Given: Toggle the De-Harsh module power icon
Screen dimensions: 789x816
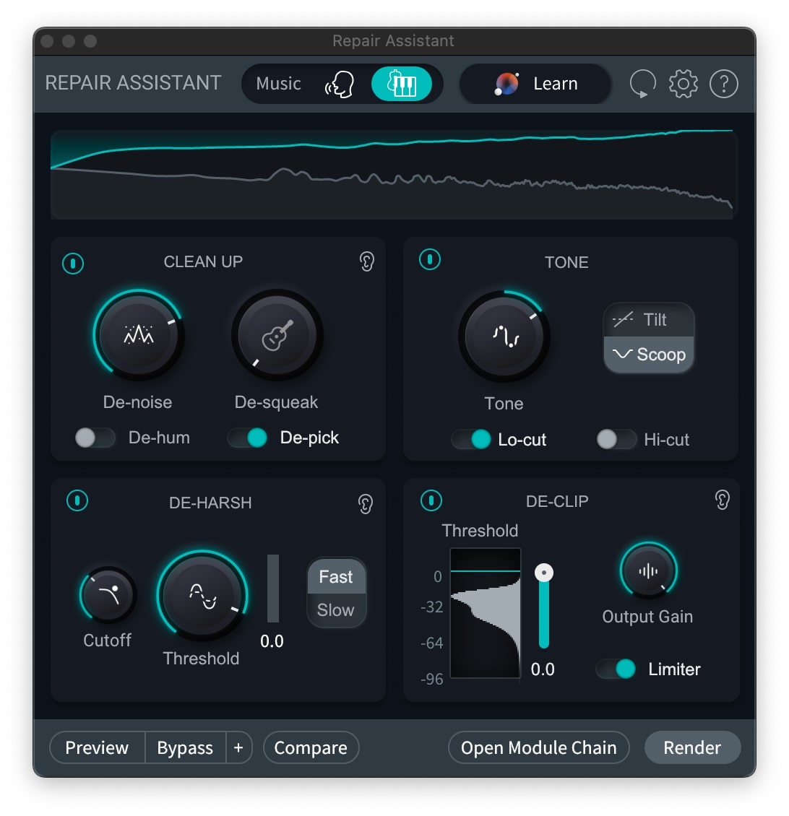Looking at the screenshot, I should pyautogui.click(x=77, y=501).
